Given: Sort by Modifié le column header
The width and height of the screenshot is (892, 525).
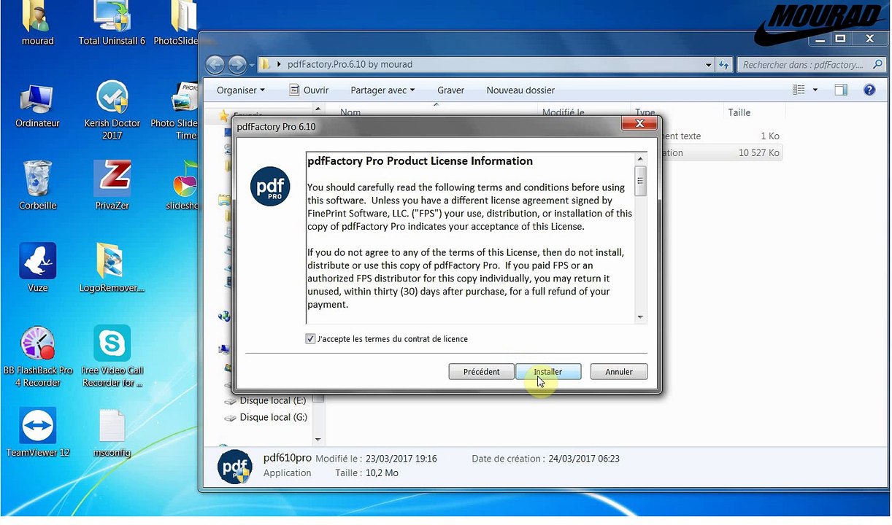Looking at the screenshot, I should pos(564,112).
